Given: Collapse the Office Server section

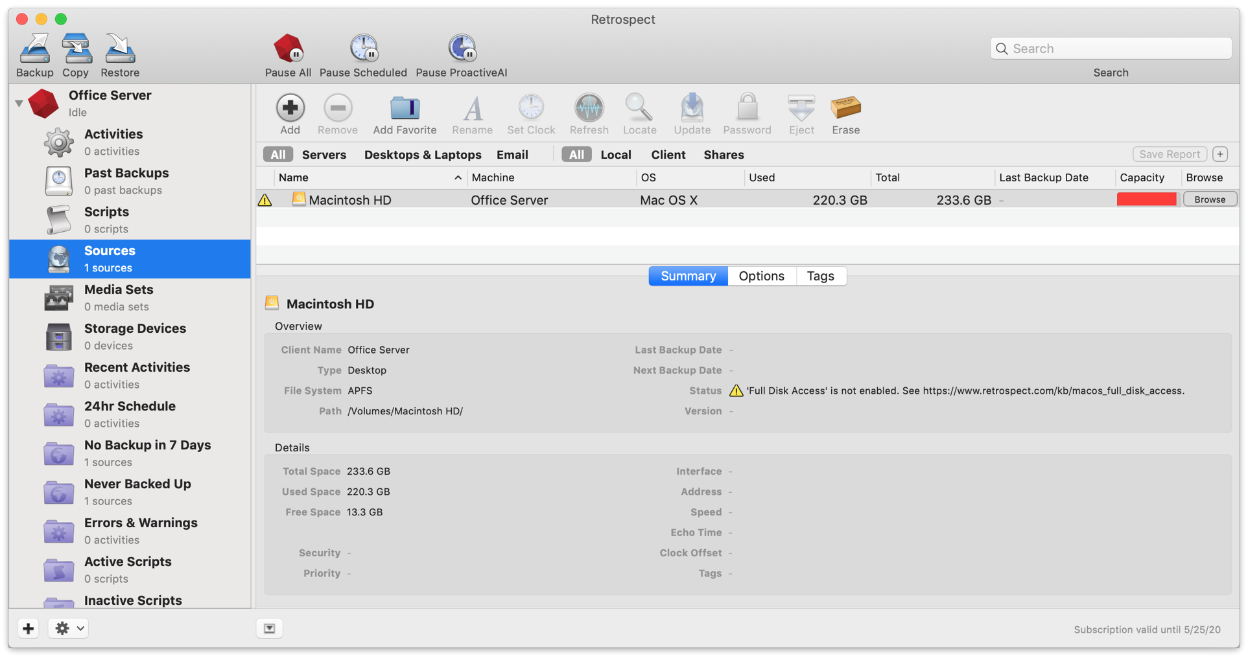Looking at the screenshot, I should [19, 102].
